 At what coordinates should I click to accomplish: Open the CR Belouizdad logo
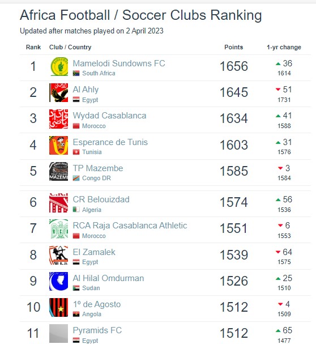[59, 203]
